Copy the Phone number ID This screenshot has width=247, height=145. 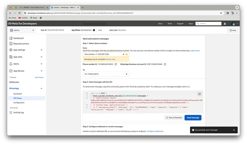click(x=116, y=64)
